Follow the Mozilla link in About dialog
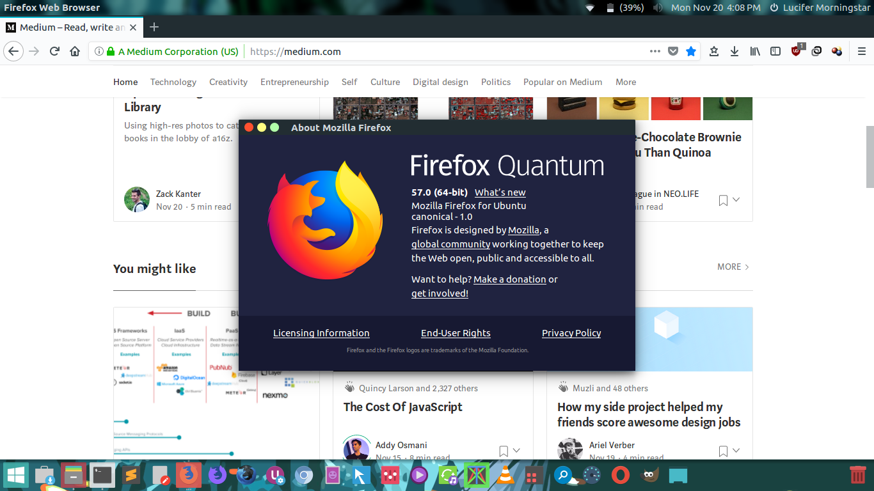Screen dimensions: 874x491 524,230
